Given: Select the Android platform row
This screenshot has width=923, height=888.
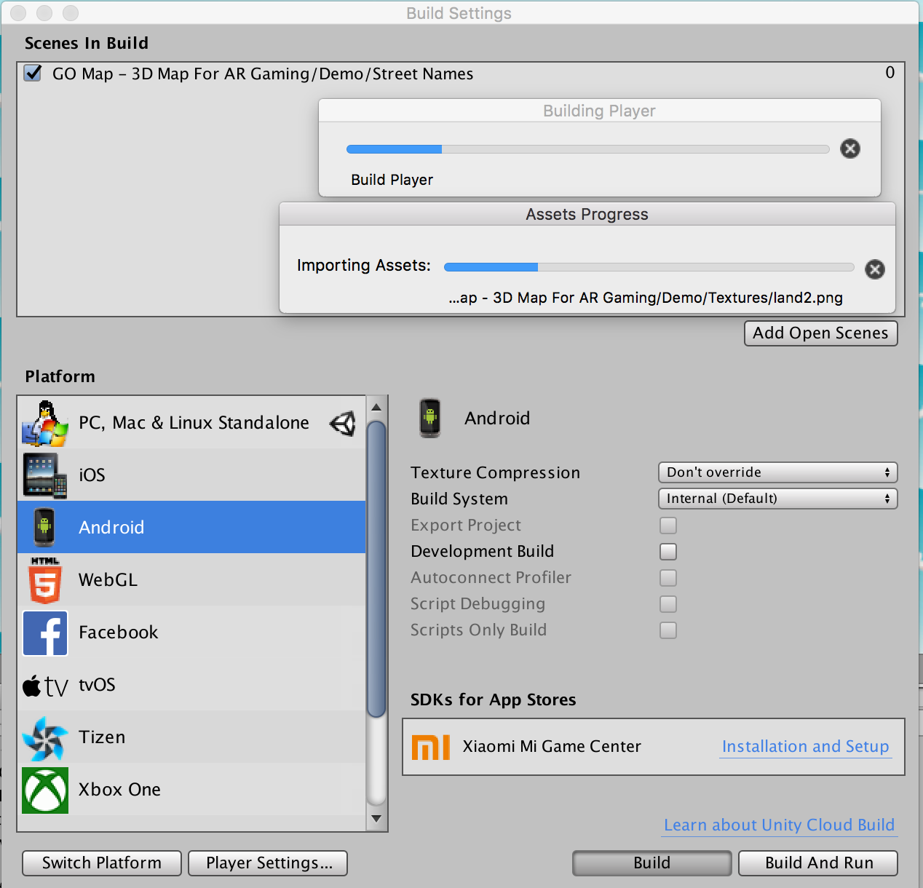Looking at the screenshot, I should click(191, 527).
